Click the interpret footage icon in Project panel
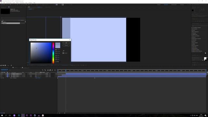Viewport: 208px width, 117px height. [1, 65]
